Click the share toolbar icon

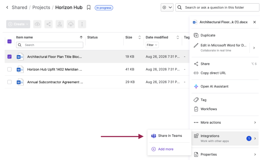click(48, 24)
